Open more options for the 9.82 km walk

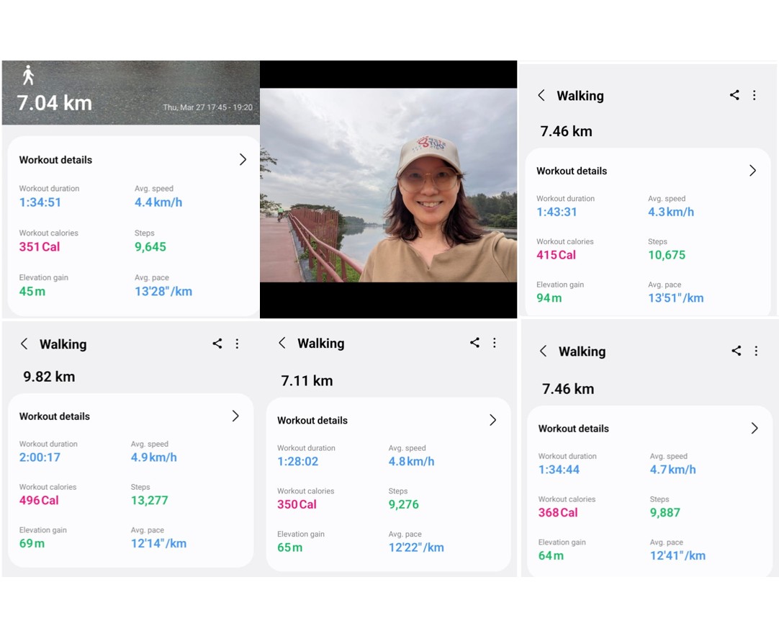pos(237,344)
